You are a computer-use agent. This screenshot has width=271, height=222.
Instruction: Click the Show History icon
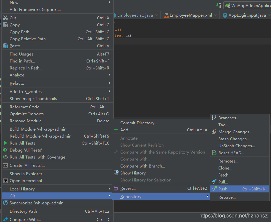[116, 173]
